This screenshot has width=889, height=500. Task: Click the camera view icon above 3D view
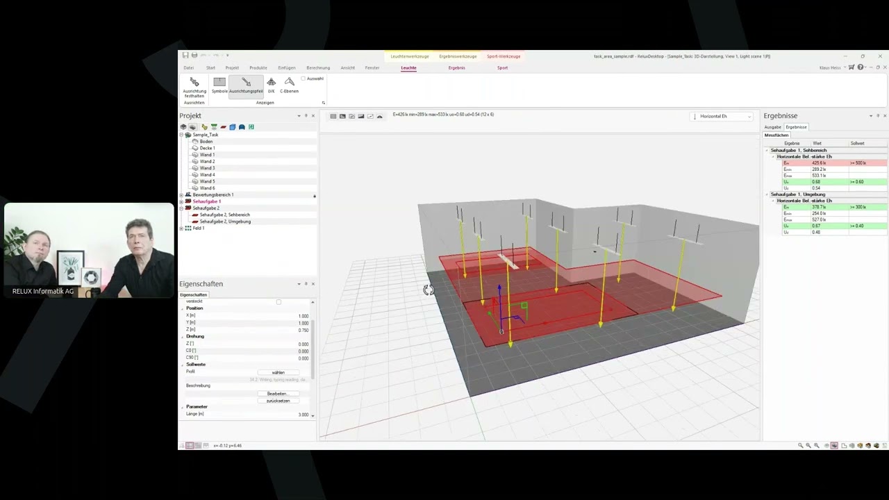(351, 116)
